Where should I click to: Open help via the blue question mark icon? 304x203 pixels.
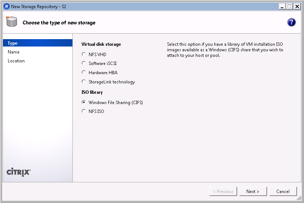291,22
